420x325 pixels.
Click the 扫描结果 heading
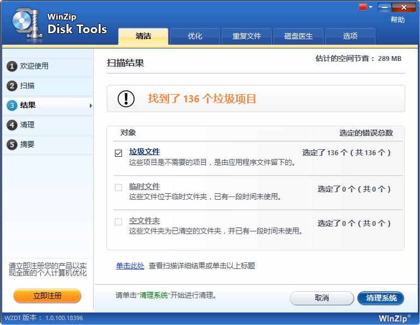tap(125, 63)
